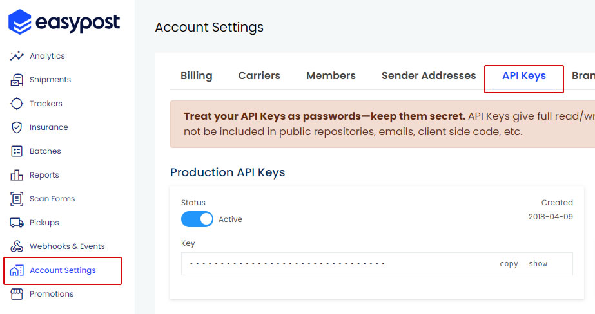595x314 pixels.
Task: Go to Pickups
Action: click(44, 223)
